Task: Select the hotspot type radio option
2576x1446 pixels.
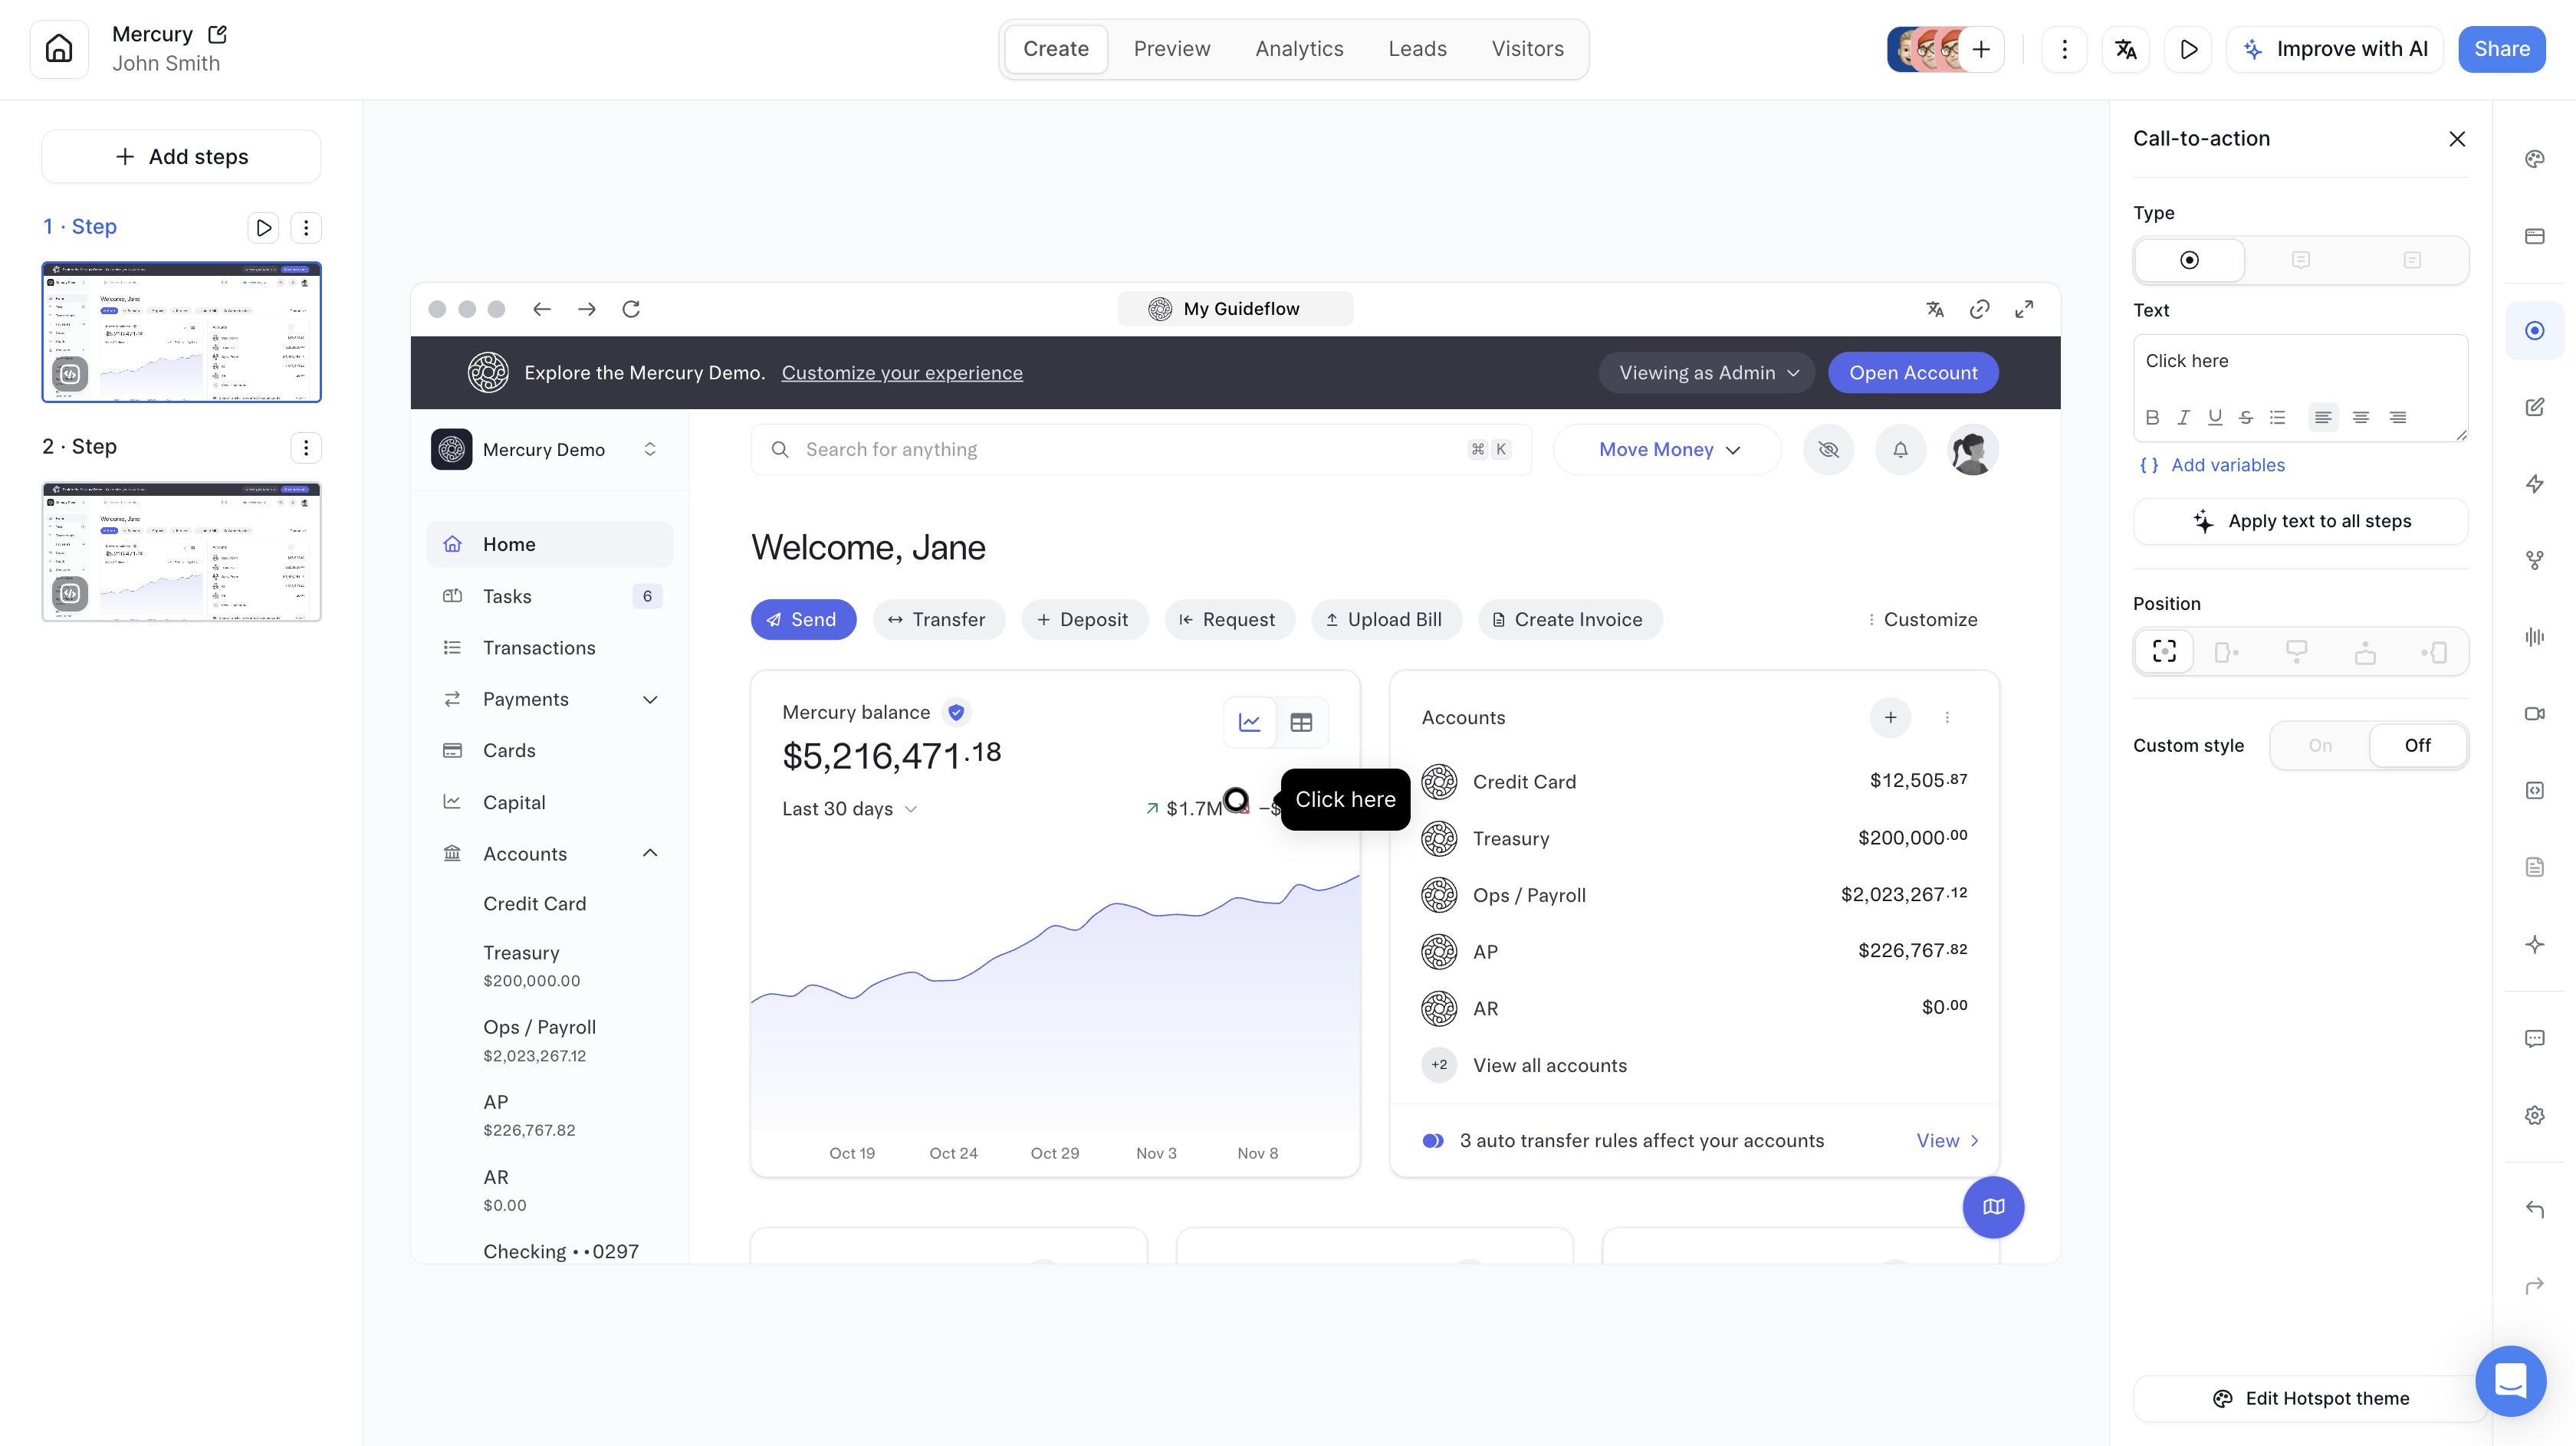Action: pos(2189,260)
